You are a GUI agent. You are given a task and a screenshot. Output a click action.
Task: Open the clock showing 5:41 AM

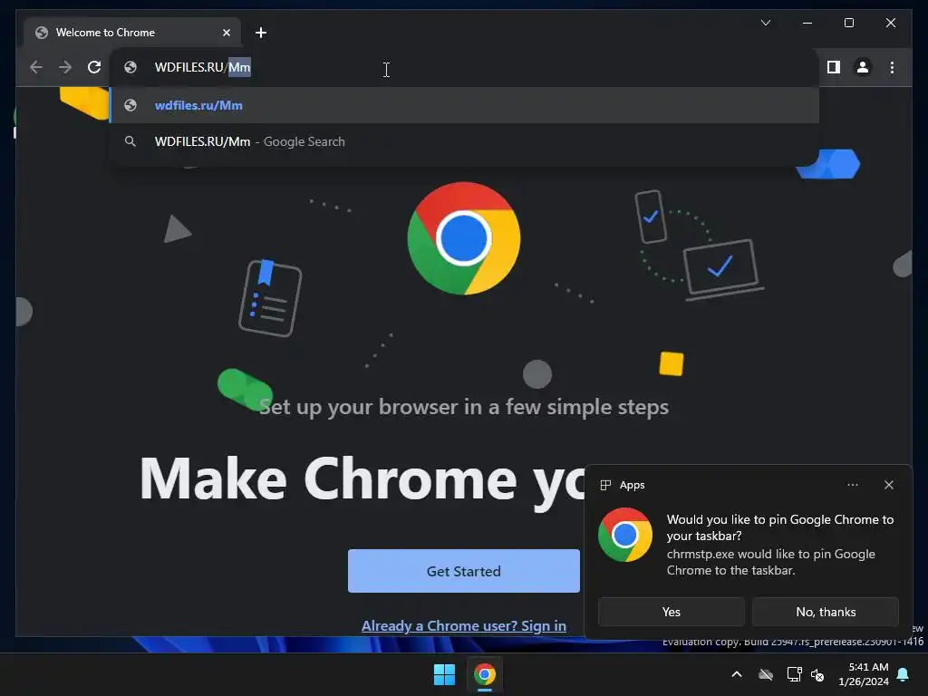[864, 674]
